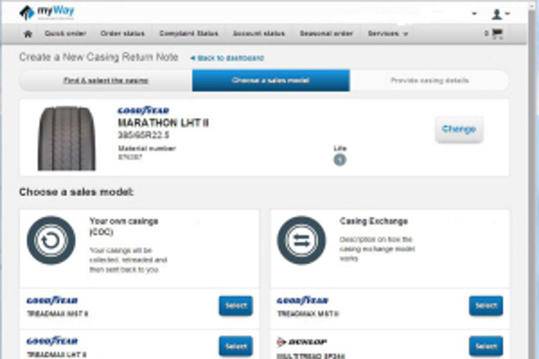Viewport: 539px width, 359px height.
Task: Click the Dunlop brand logo
Action: tap(301, 342)
